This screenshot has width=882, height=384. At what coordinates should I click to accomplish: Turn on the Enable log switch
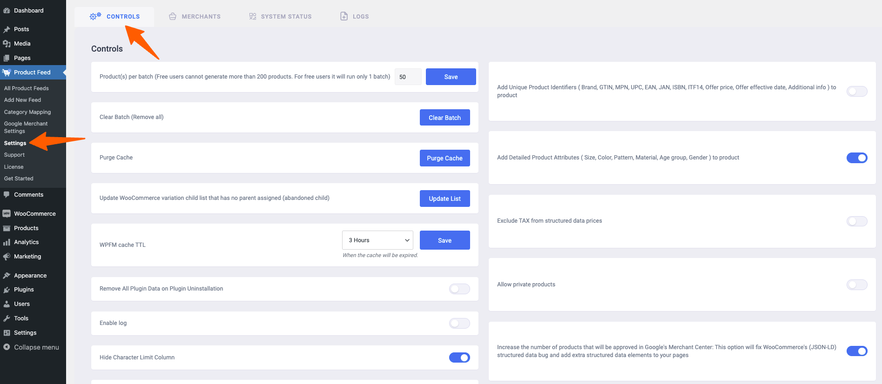pos(459,323)
